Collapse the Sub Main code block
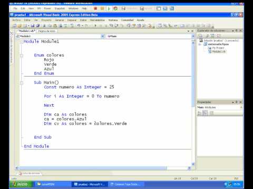Image resolution: width=253 pixels, height=189 pixels. pyautogui.click(x=22, y=83)
